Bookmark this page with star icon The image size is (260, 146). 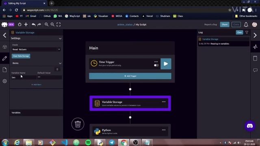230,10
